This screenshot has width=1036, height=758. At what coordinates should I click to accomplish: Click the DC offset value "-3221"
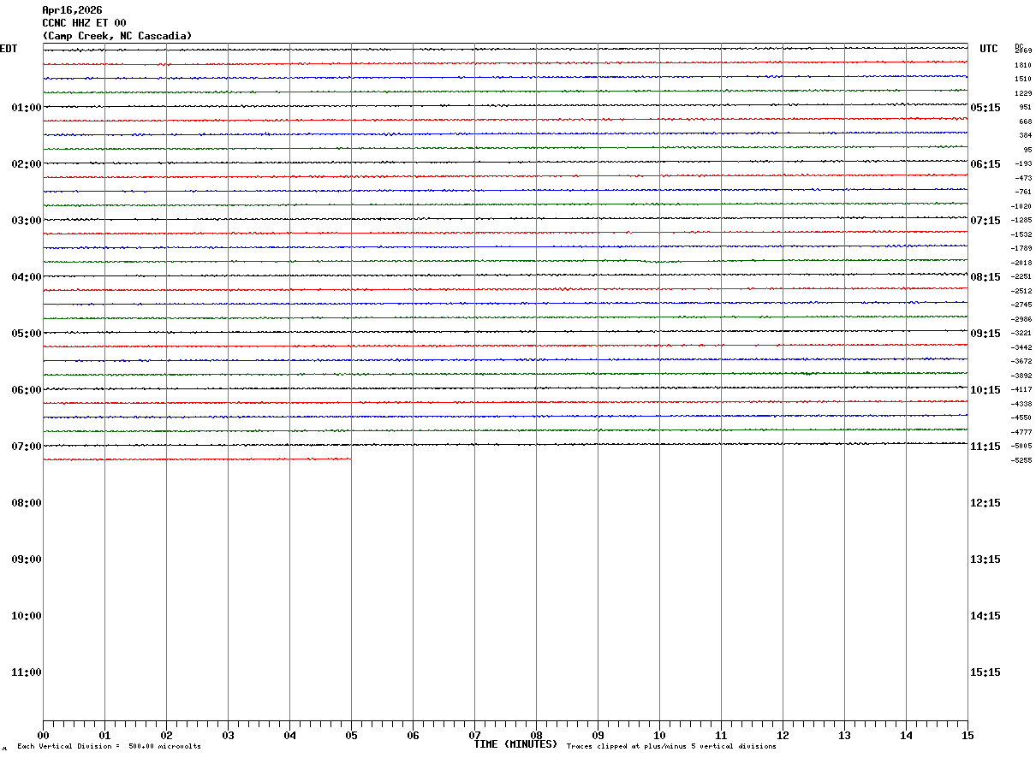pyautogui.click(x=1021, y=334)
